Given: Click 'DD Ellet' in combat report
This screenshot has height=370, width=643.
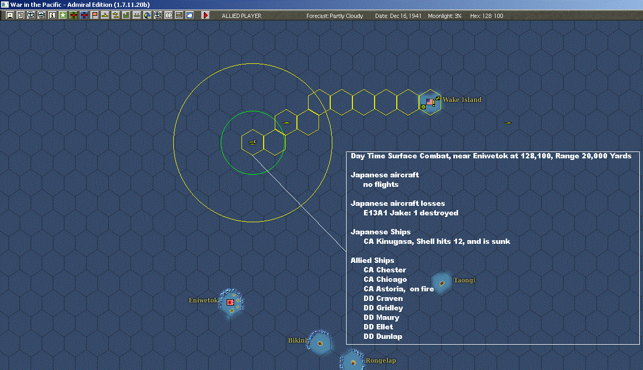Looking at the screenshot, I should point(378,327).
